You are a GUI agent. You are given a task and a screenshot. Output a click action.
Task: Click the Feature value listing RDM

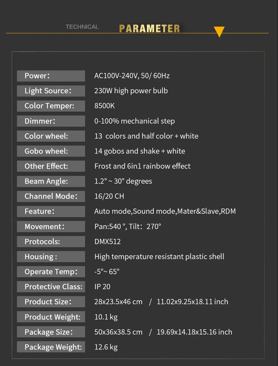click(165, 211)
